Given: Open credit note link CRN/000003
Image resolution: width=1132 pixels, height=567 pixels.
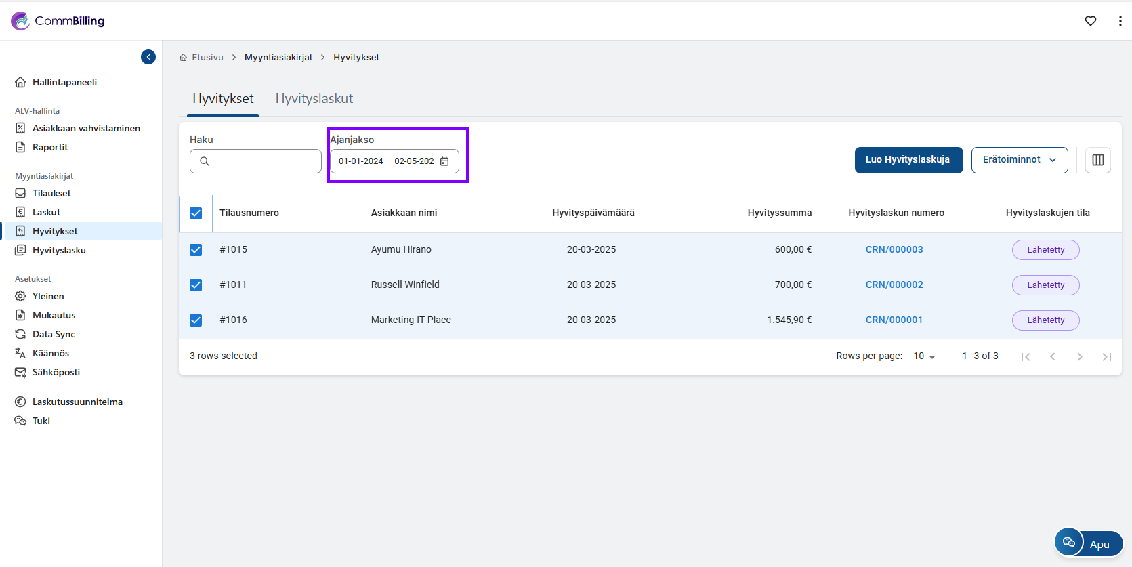Looking at the screenshot, I should [x=894, y=249].
